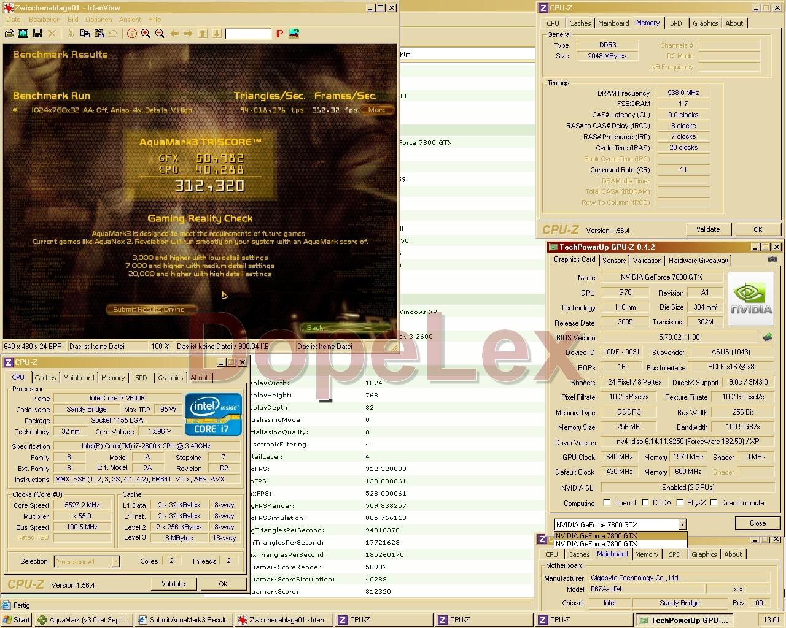Click the 5.70.02.11.00 BIOS version field
The width and height of the screenshot is (786, 628).
(679, 337)
